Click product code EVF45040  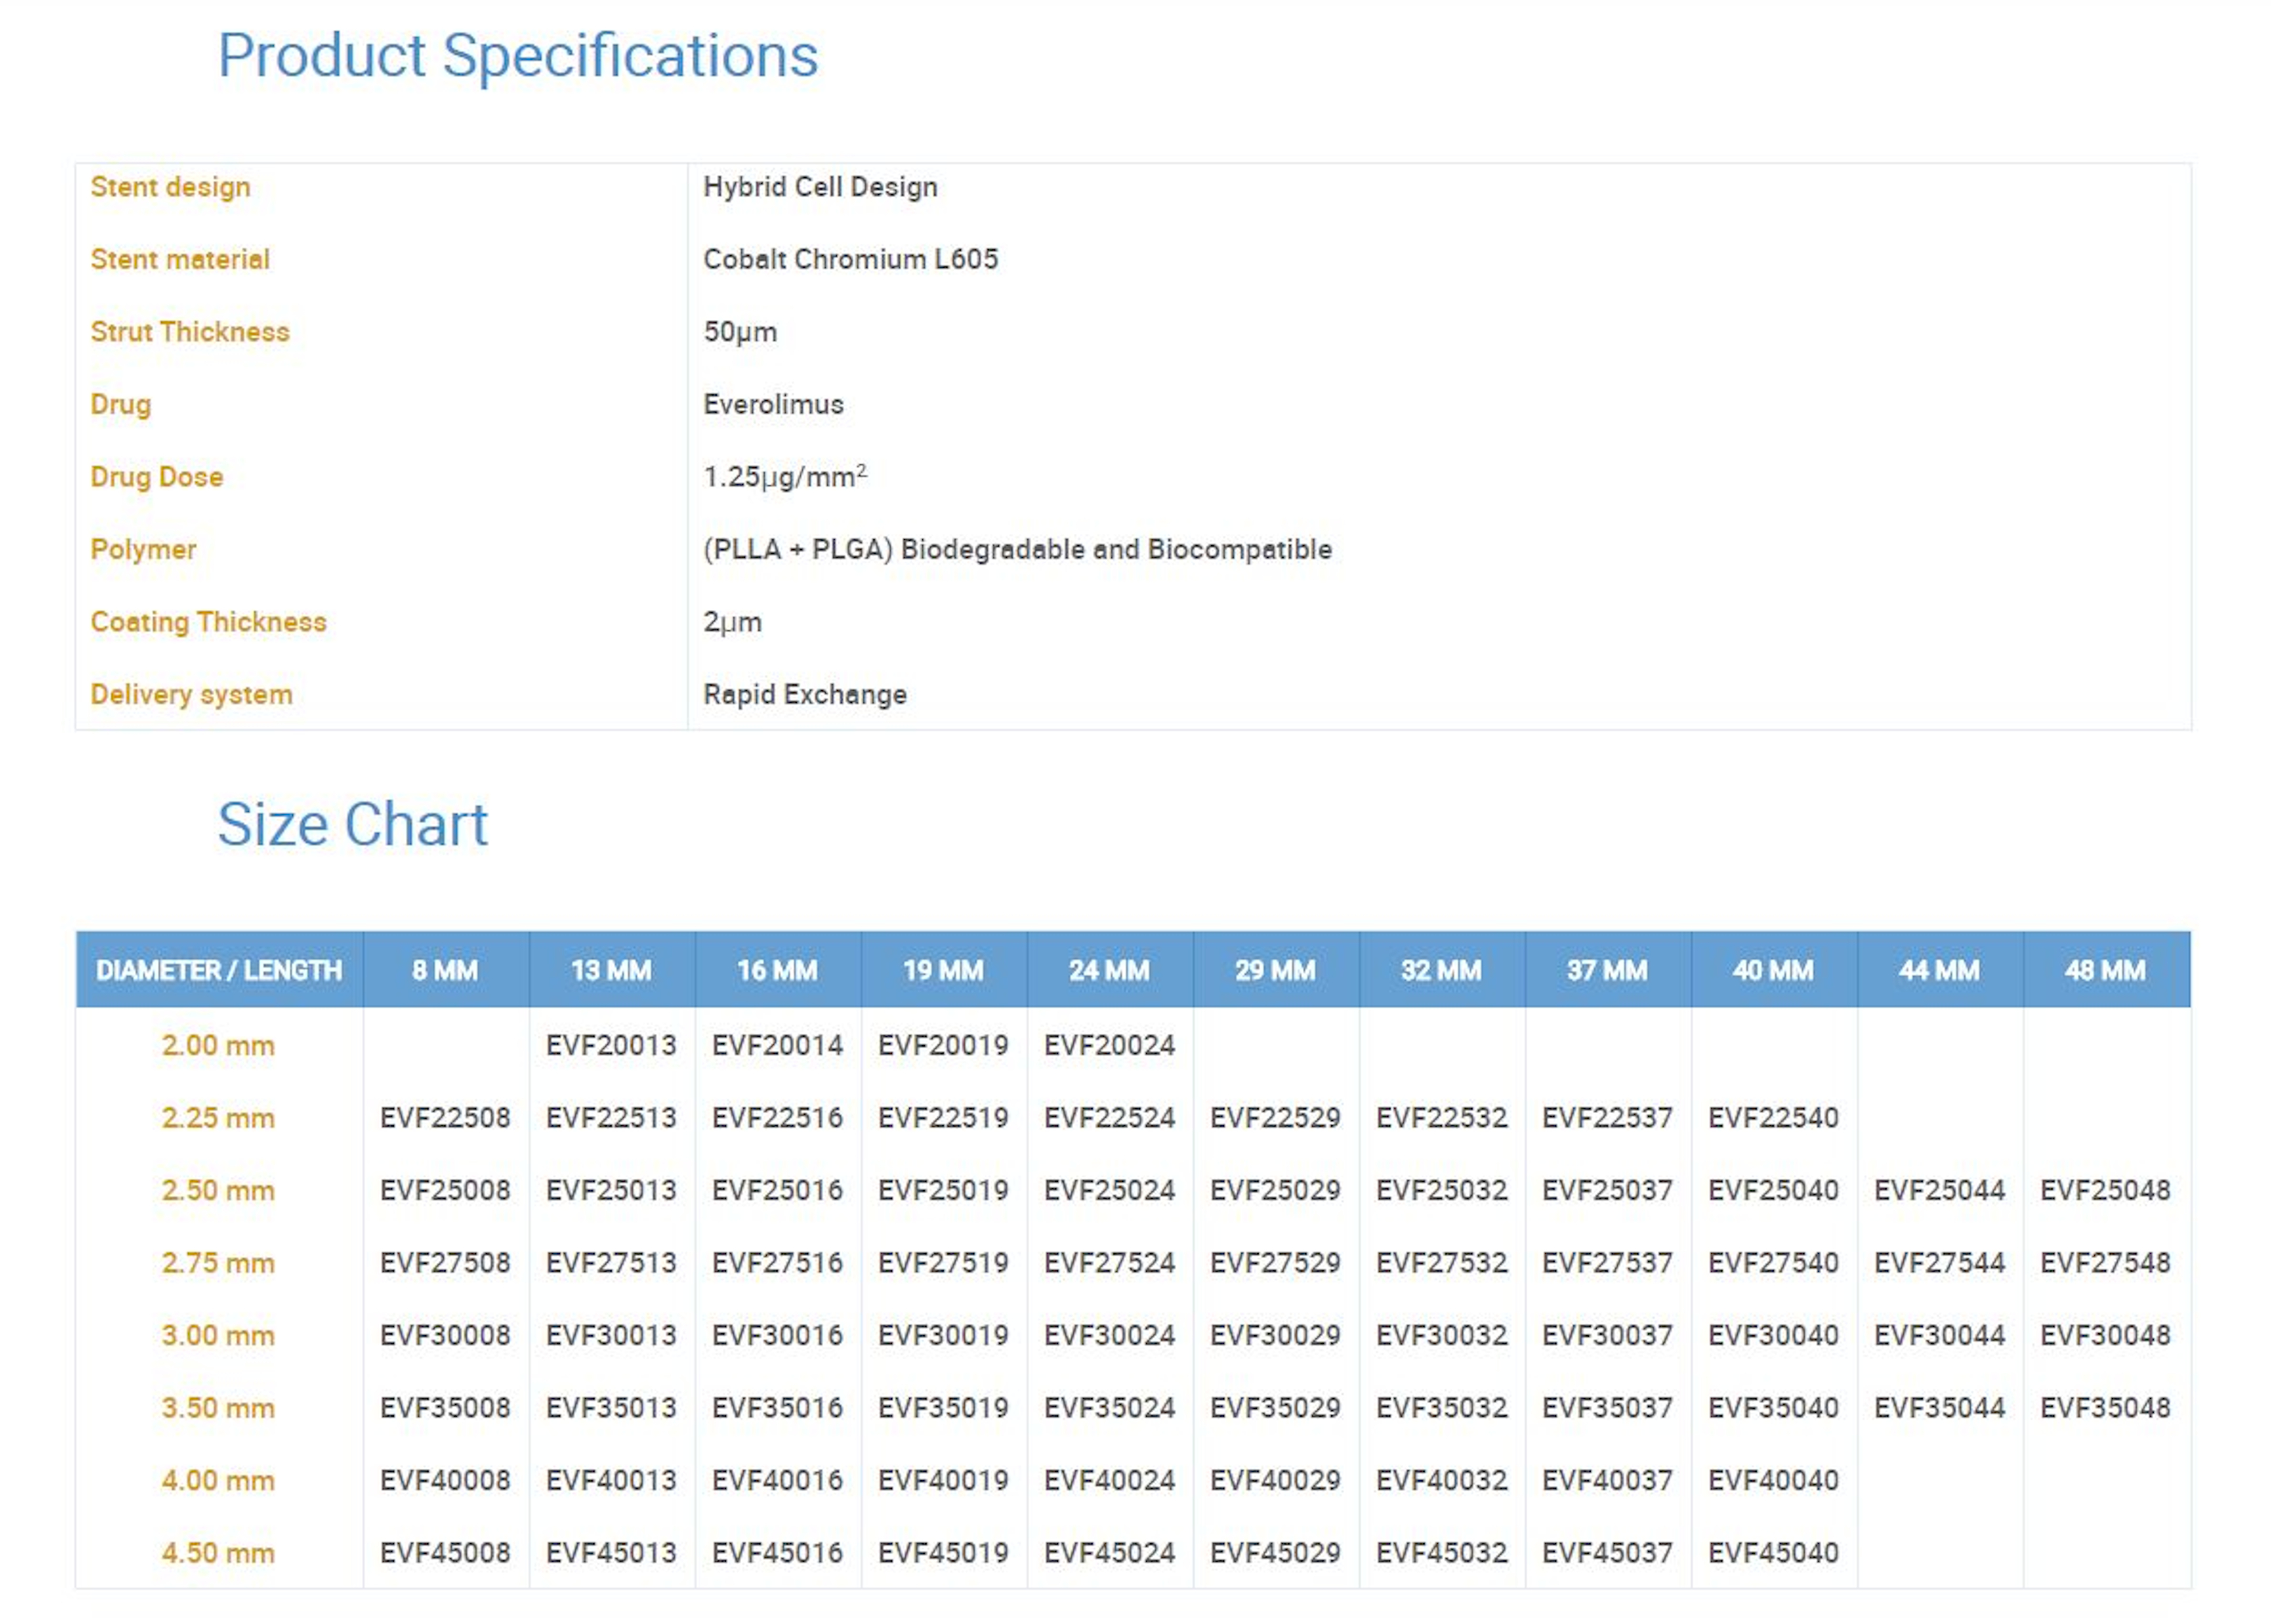tap(1773, 1552)
